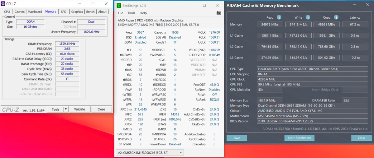The height and width of the screenshot is (158, 374).
Task: Click the tRFC (ns) 311,4545 value
Action: click(141, 109)
